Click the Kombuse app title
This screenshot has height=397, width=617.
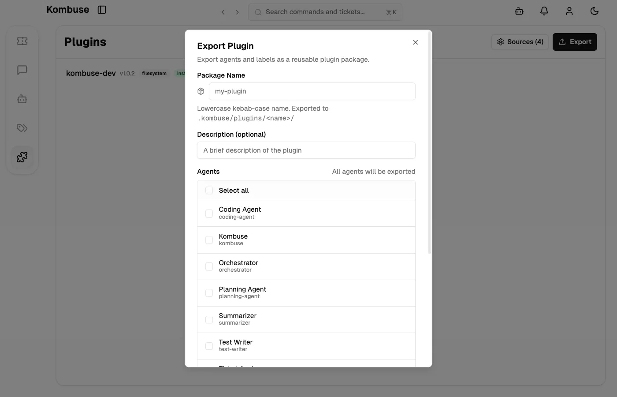pos(68,9)
